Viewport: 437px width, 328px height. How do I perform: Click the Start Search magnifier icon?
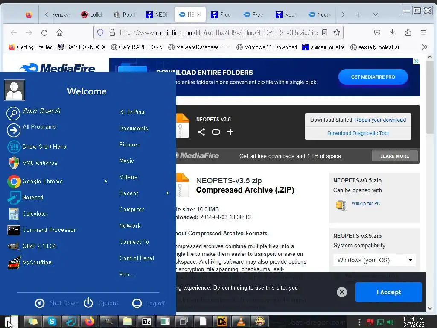click(x=13, y=114)
